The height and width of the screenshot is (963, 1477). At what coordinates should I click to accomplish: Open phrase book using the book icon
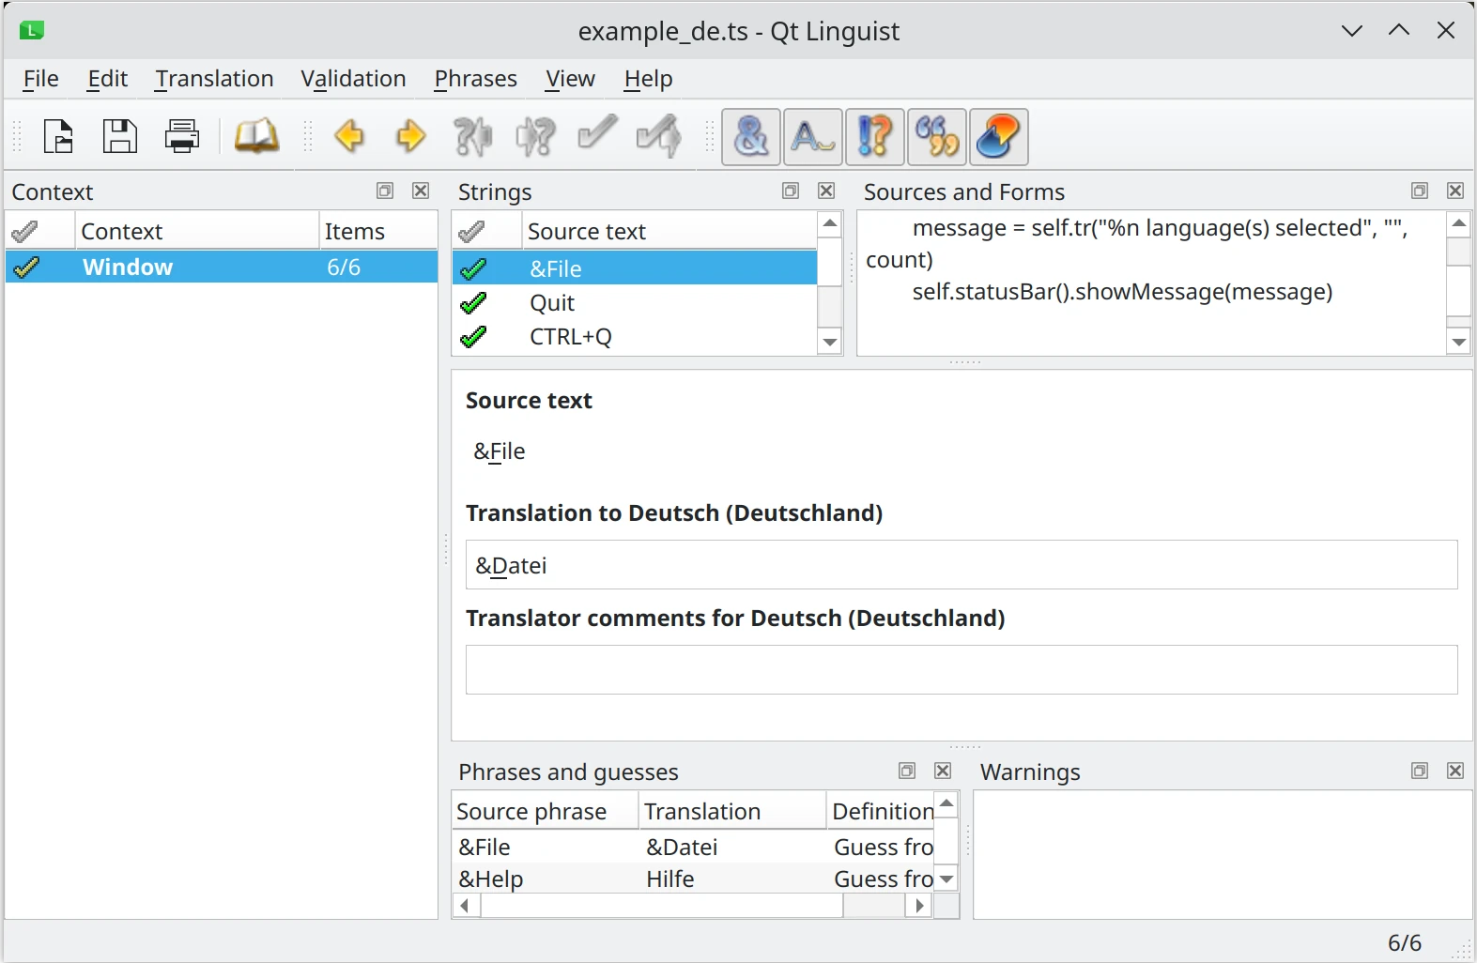pos(256,137)
